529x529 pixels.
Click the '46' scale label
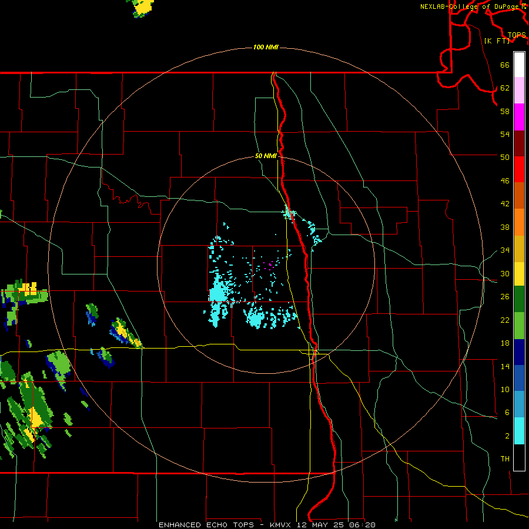[505, 180]
